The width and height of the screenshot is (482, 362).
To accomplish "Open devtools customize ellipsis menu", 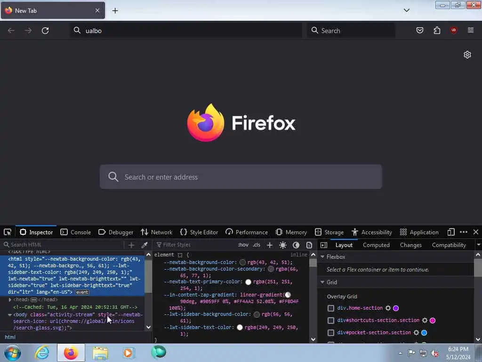I will point(464,232).
